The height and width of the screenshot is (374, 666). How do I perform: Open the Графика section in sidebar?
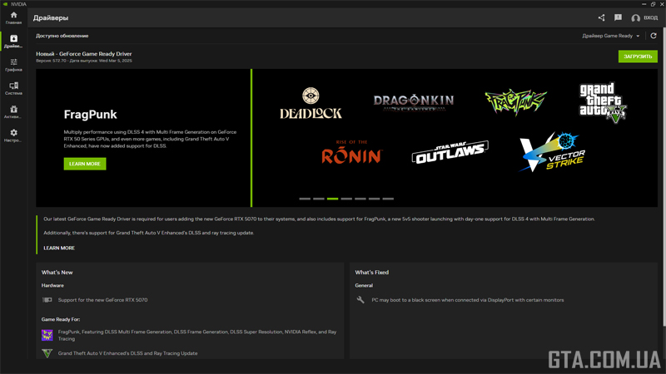coord(13,65)
